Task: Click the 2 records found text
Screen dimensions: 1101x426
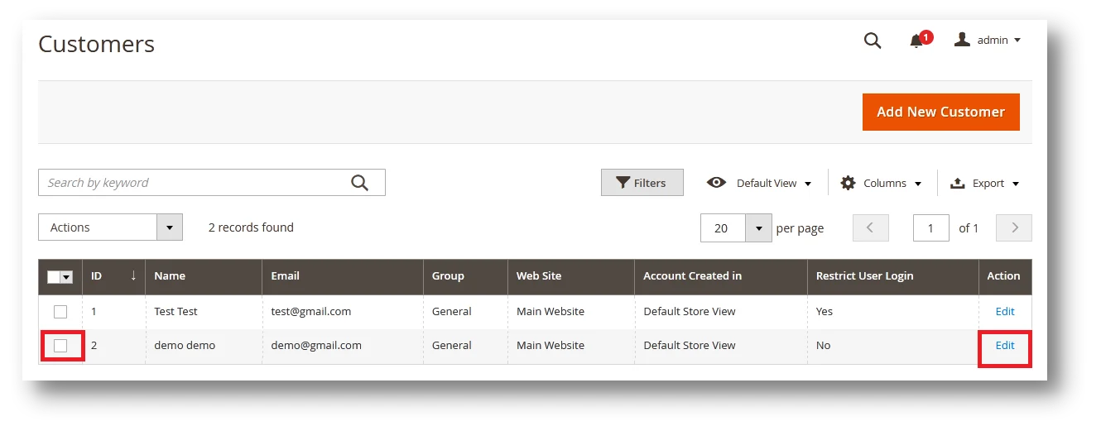Action: click(251, 227)
